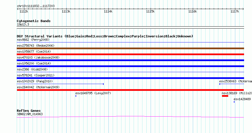Click the chr19:1111832..1117203 region label
This screenshot has width=252, height=133.
36,6
